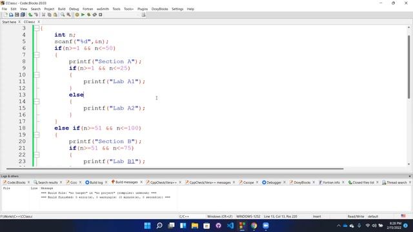Switch to the Start here tab
Screen dimensions: 413x232
tap(9, 22)
